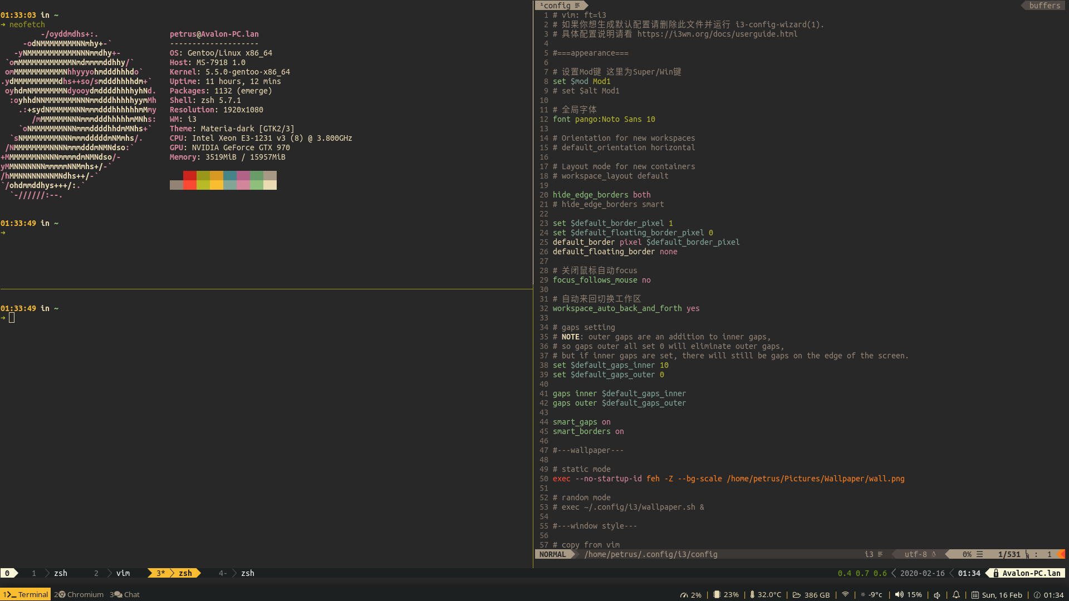1069x601 pixels.
Task: Select the Terminal workspace button
Action: point(26,594)
